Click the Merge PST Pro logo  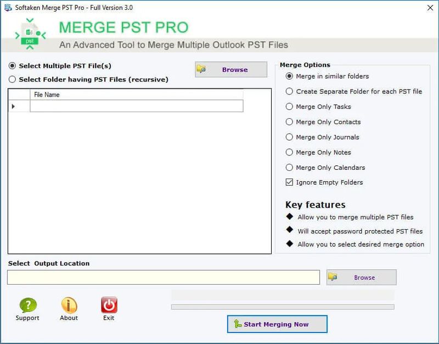click(x=30, y=34)
